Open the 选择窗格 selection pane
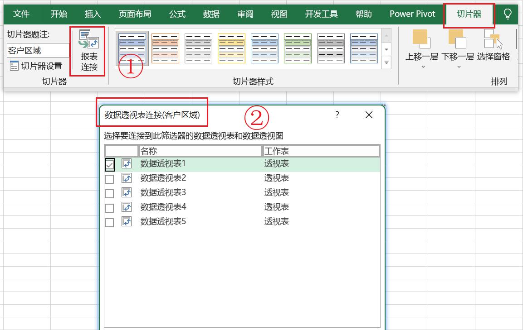523x330 pixels. [x=494, y=46]
